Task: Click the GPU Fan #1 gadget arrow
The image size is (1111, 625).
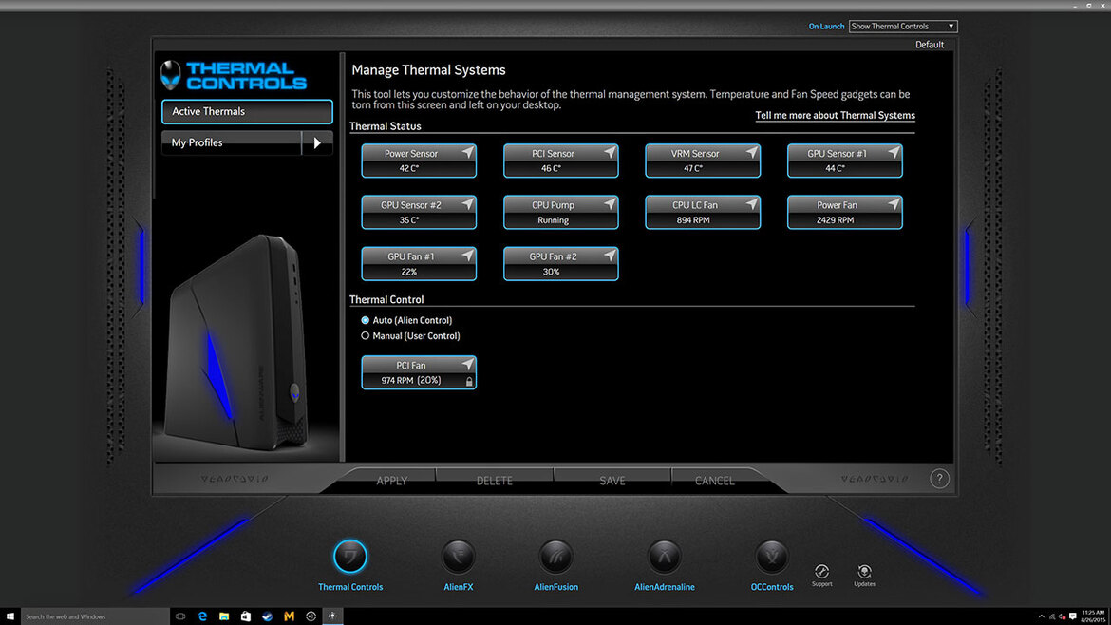Action: (x=467, y=256)
